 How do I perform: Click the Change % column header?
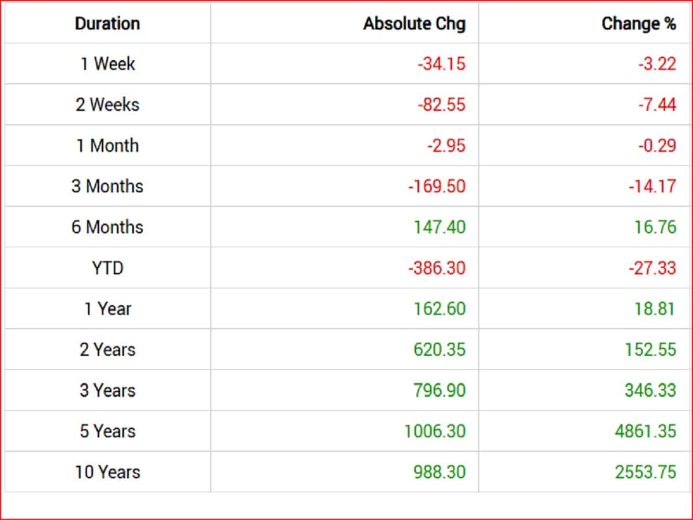(x=638, y=24)
